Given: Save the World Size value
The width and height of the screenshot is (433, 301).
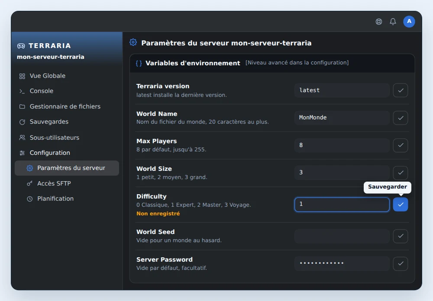Looking at the screenshot, I should pos(401,173).
